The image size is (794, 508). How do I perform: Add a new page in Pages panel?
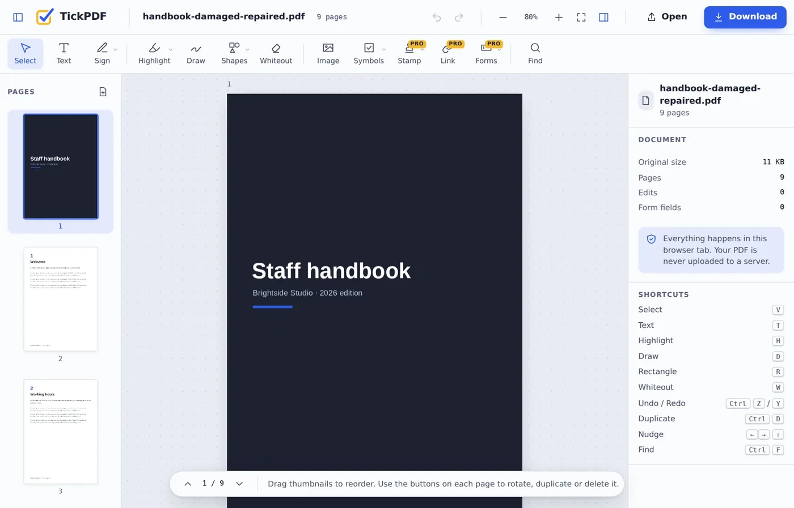point(103,92)
